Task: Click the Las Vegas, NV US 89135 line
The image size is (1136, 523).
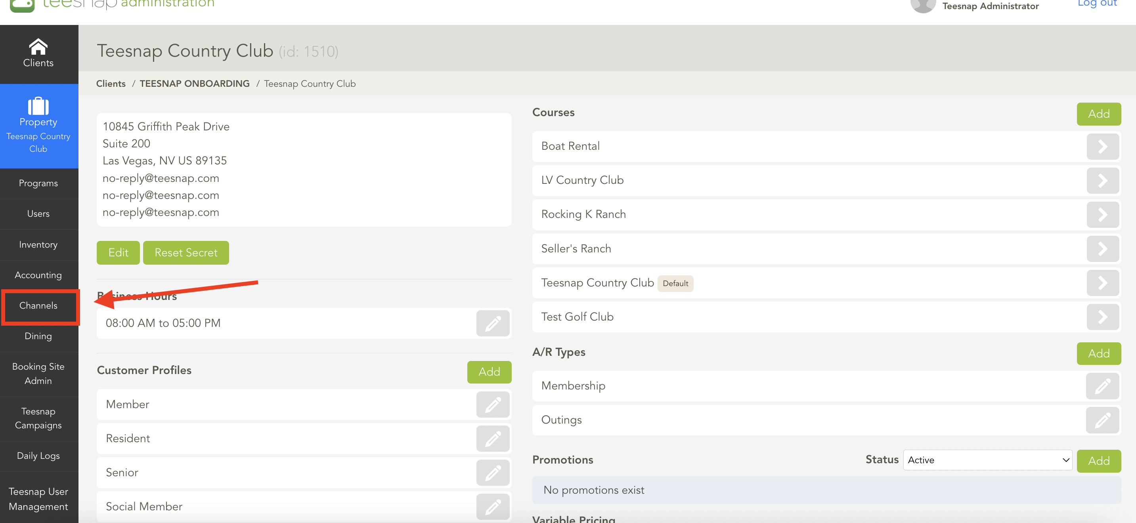Action: [164, 161]
